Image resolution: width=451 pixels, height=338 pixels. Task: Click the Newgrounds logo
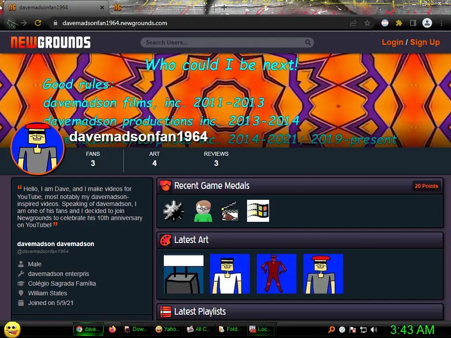pos(51,42)
